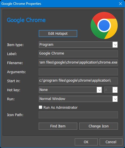Viewport: 125px width, 148px height.
Task: Click into the Label text field
Action: pos(78,54)
